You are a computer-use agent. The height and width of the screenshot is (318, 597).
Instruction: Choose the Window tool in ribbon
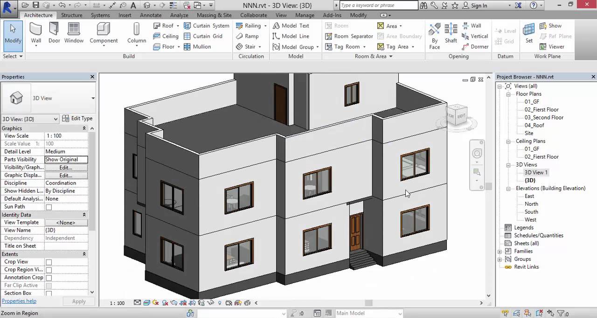(x=74, y=33)
